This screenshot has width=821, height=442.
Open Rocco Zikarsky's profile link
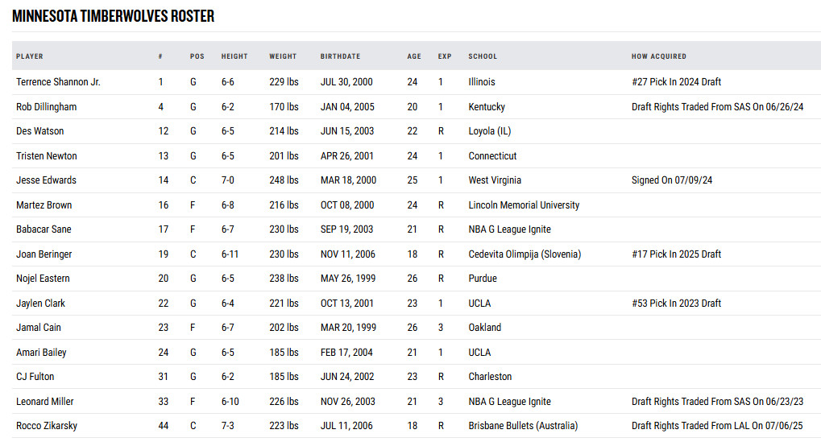tap(47, 426)
